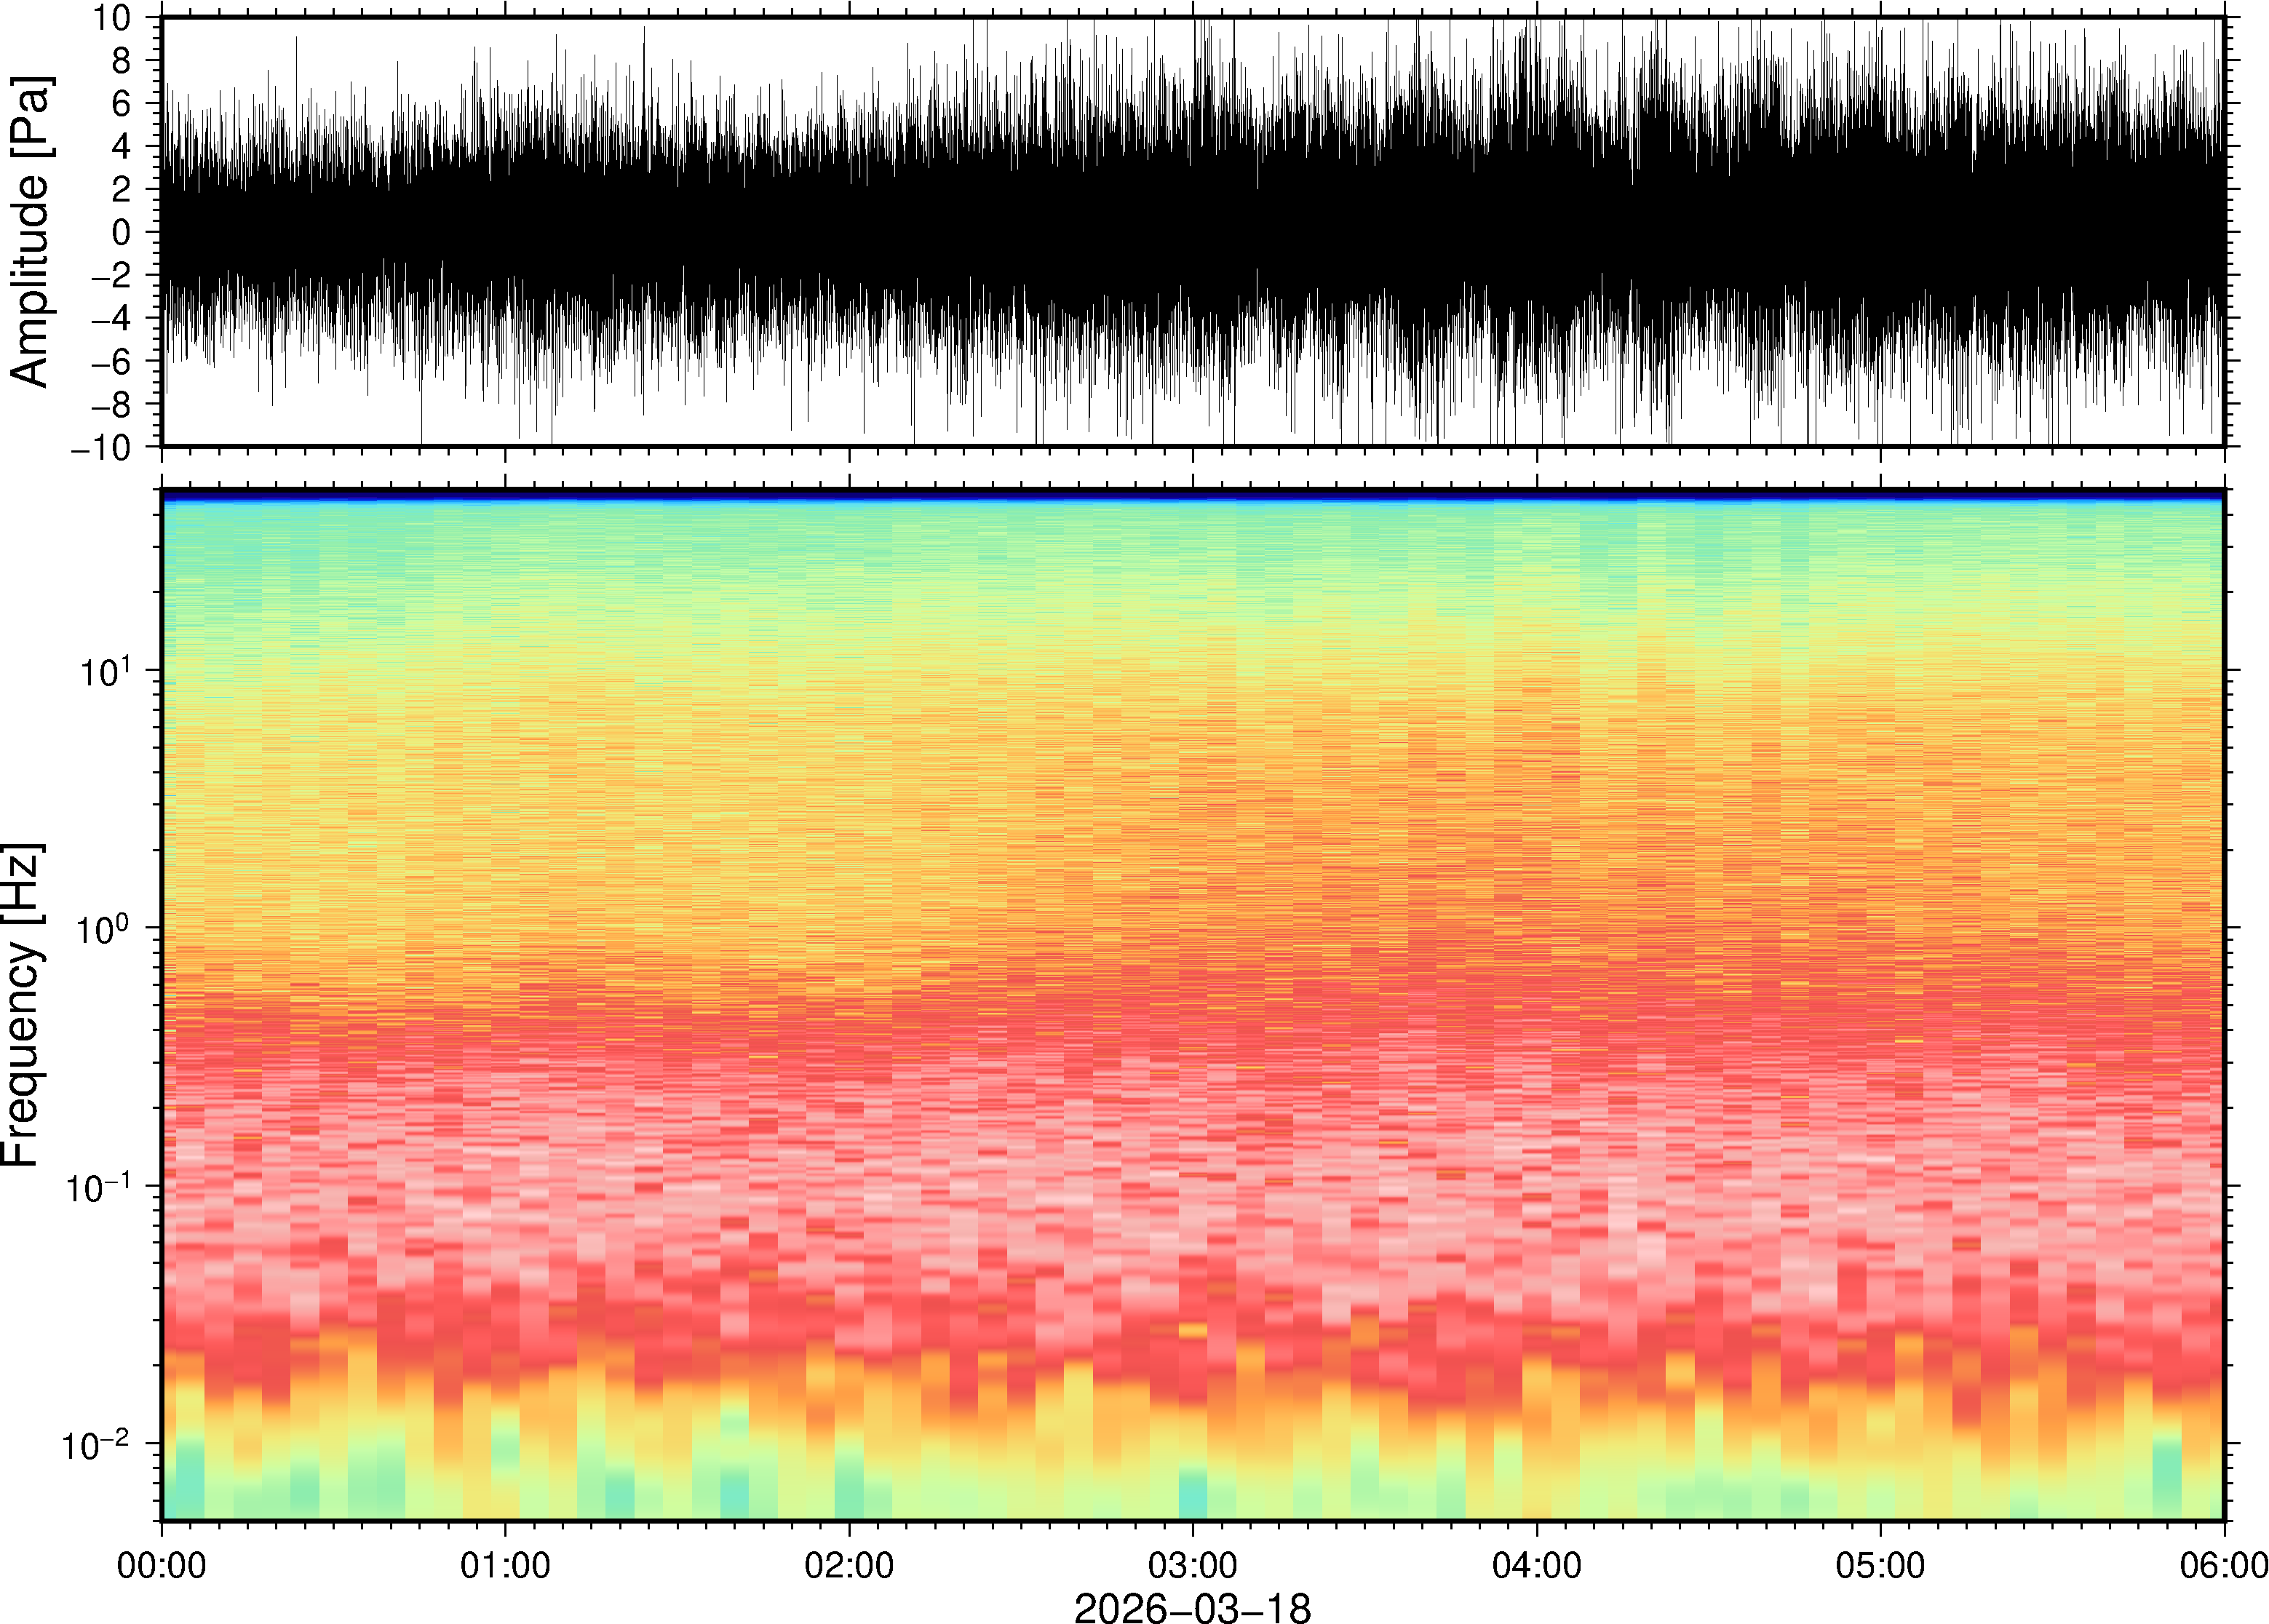The height and width of the screenshot is (1624, 2269).
Task: Click the 05:00 time axis label
Action: click(1880, 1565)
